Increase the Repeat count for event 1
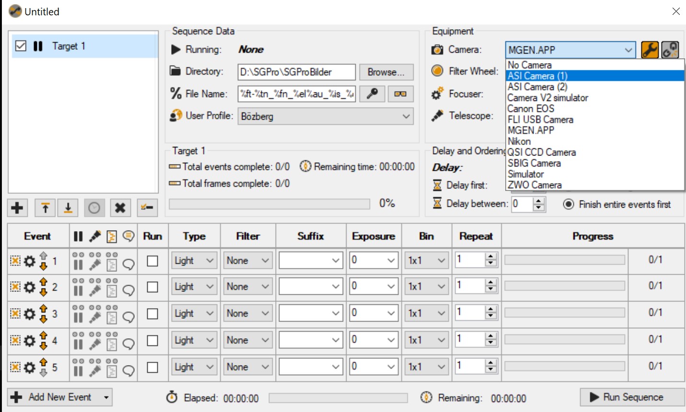The width and height of the screenshot is (686, 412). click(490, 257)
